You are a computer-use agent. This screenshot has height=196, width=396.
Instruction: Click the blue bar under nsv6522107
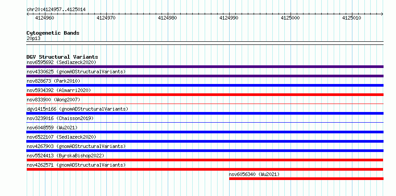[x=205, y=141]
